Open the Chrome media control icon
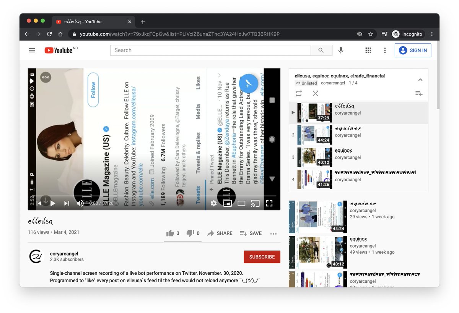This screenshot has width=459, height=313. tap(384, 34)
